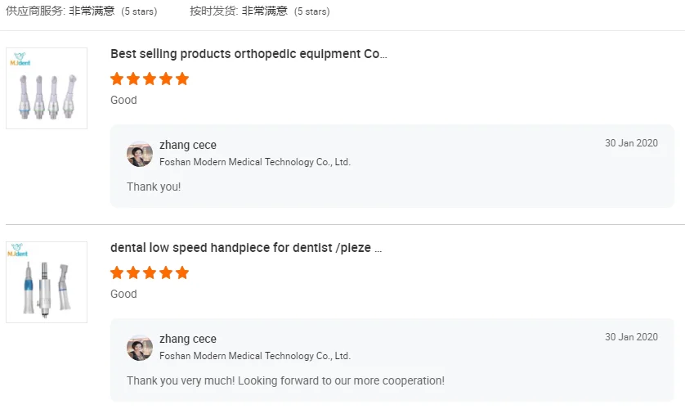Screen dimensions: 685x414
Task: Click Foshan Modern Medical Technology in the second reply
Action: point(254,356)
